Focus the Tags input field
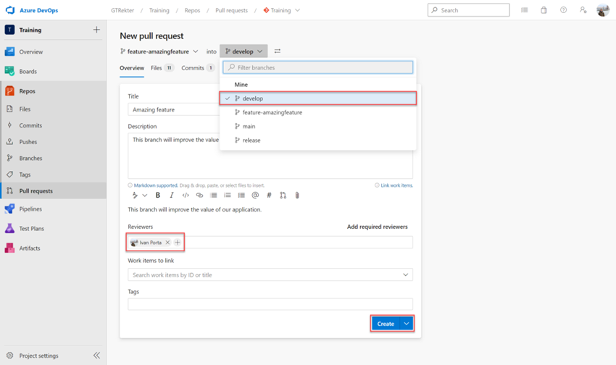Screen dimensions: 616x365 (270, 304)
